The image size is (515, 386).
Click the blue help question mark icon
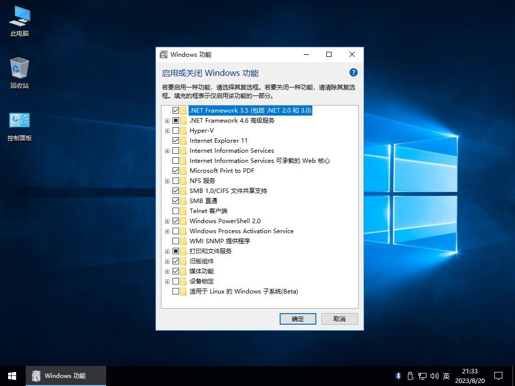tap(354, 72)
